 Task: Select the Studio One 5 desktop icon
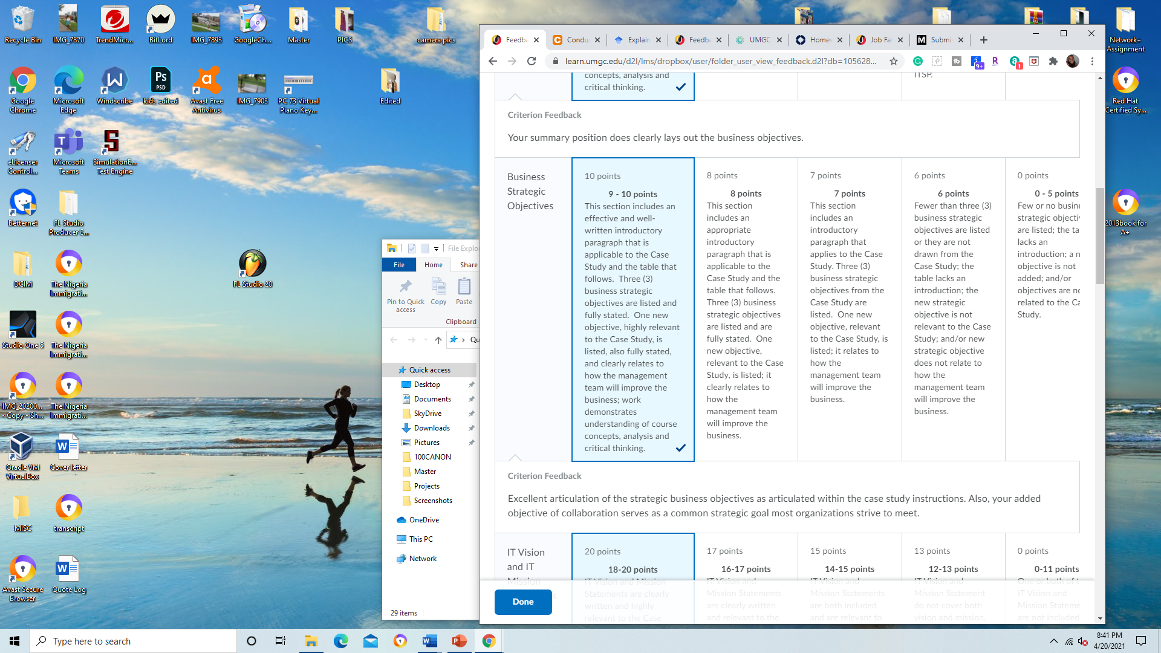point(23,330)
